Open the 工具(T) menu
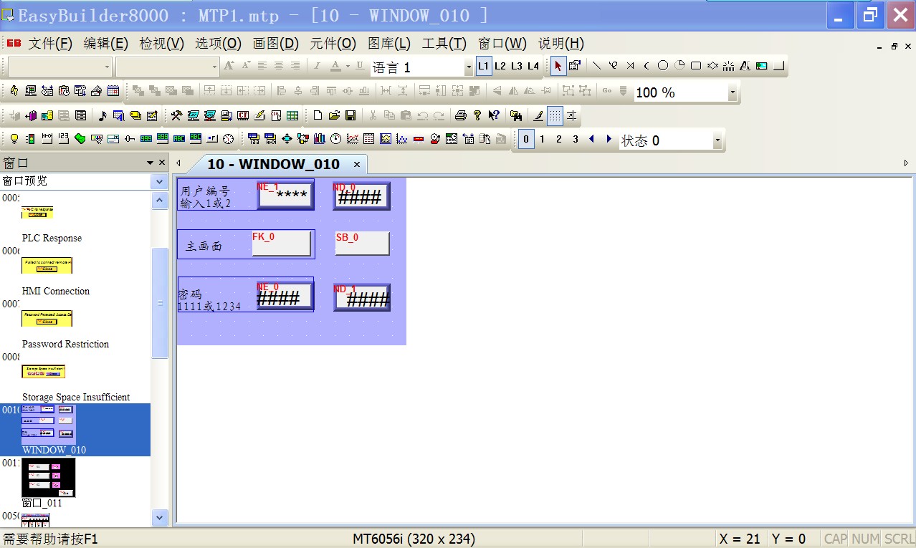Viewport: 916px width, 548px height. [x=444, y=44]
